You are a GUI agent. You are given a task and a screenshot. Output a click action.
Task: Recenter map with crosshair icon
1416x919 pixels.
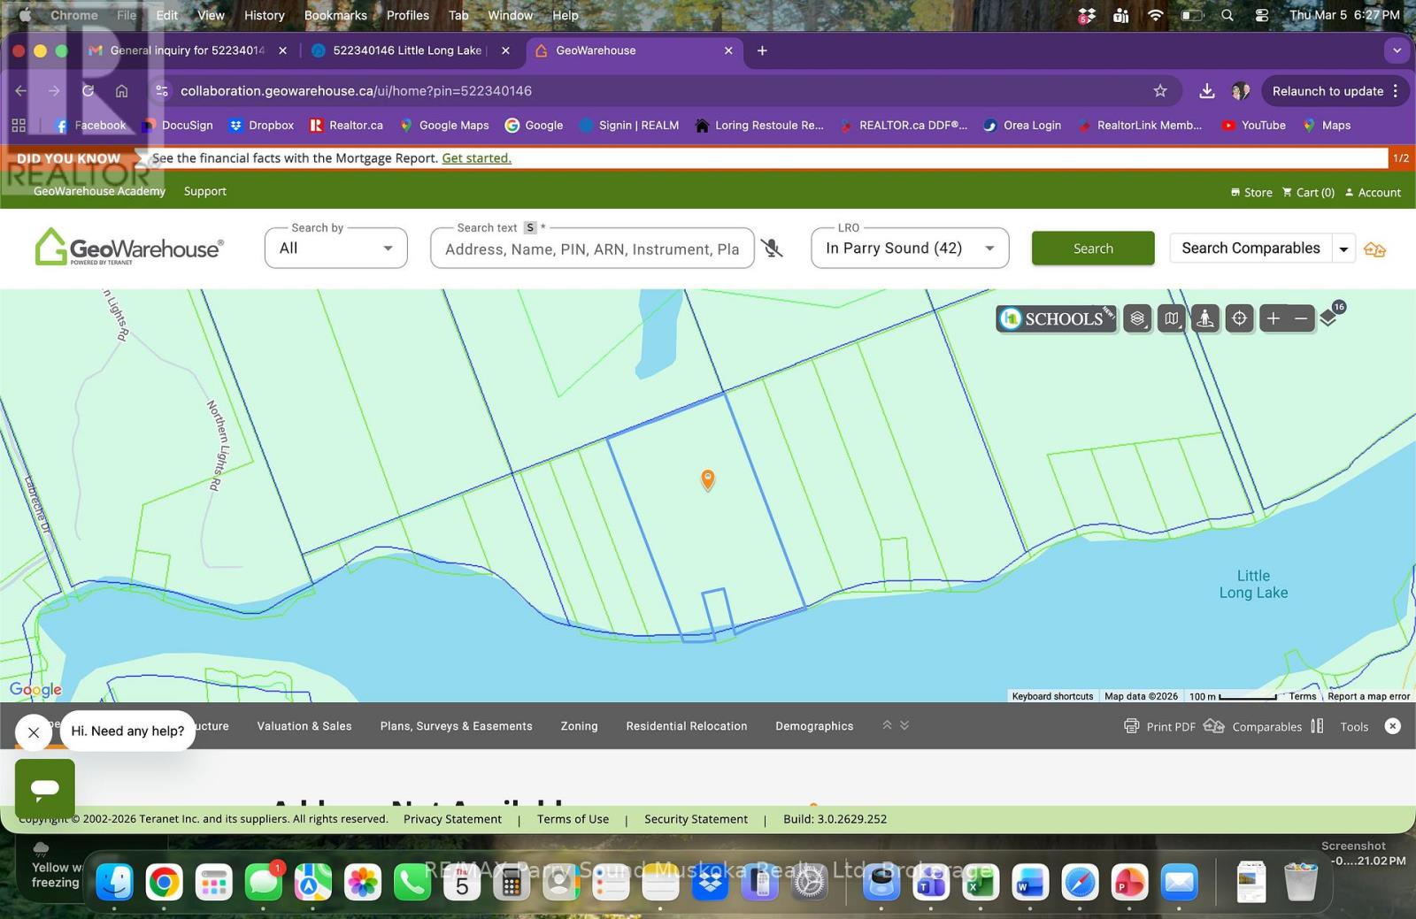coord(1239,318)
